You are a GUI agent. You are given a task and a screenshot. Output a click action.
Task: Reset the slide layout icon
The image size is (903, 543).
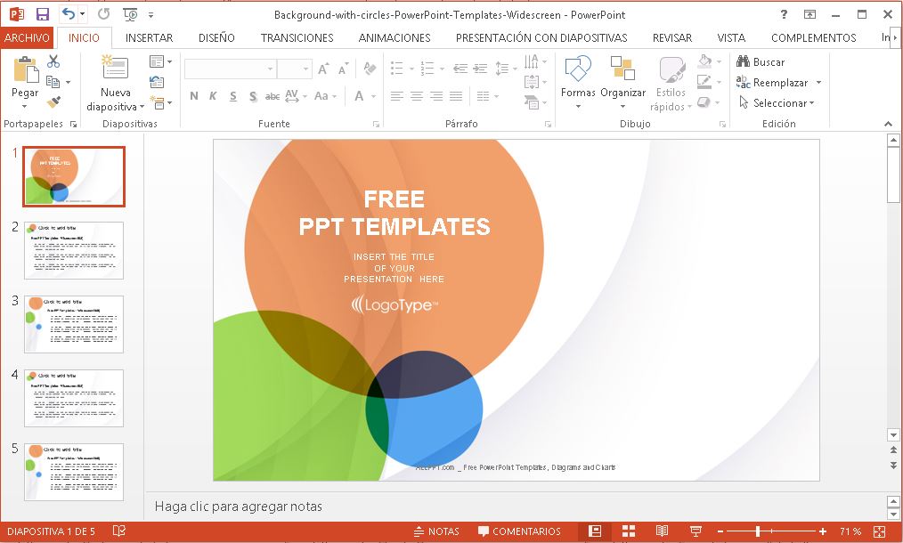157,82
